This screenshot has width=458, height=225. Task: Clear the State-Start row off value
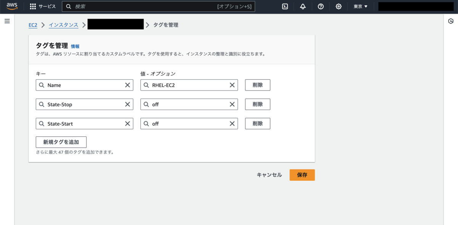point(232,124)
